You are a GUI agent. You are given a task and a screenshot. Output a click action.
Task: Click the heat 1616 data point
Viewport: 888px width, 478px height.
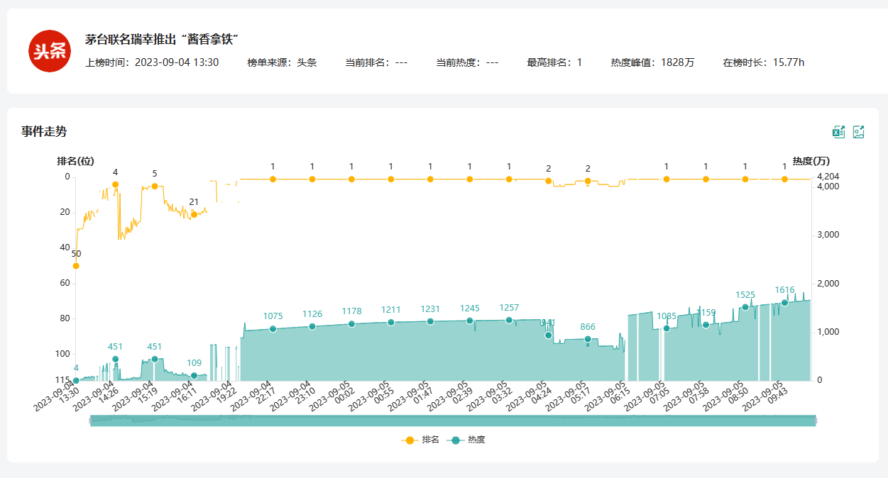(x=784, y=303)
